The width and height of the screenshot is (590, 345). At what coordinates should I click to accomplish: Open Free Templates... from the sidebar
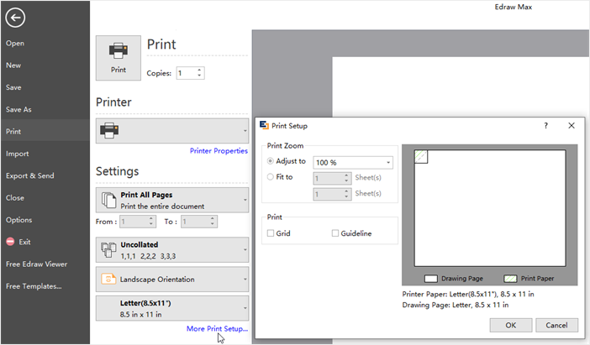(34, 286)
